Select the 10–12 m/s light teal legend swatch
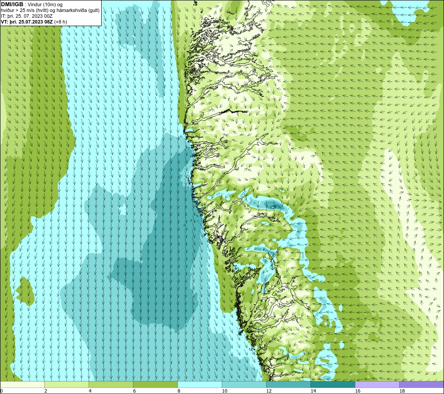444x394 pixels. click(x=244, y=384)
